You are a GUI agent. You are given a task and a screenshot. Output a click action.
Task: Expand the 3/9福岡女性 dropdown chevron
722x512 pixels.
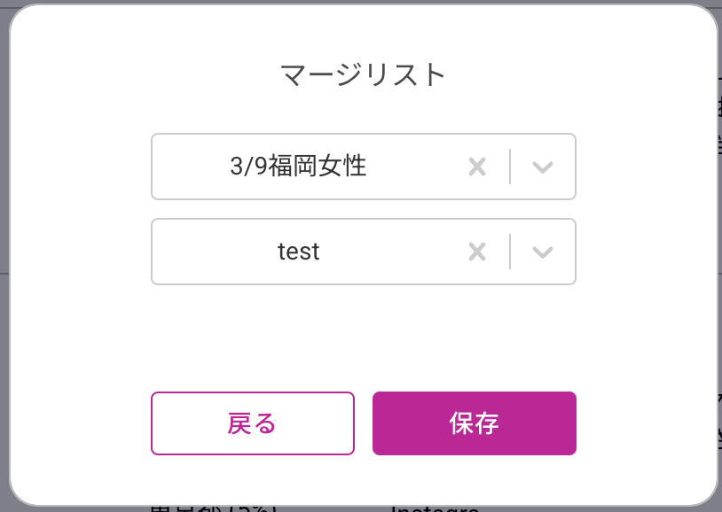(543, 167)
